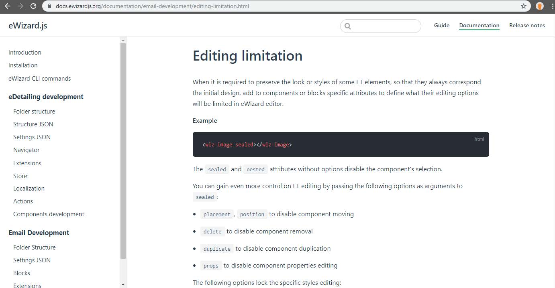This screenshot has width=555, height=288.
Task: Click the sidebar scroll-up arrow
Action: pos(123,40)
